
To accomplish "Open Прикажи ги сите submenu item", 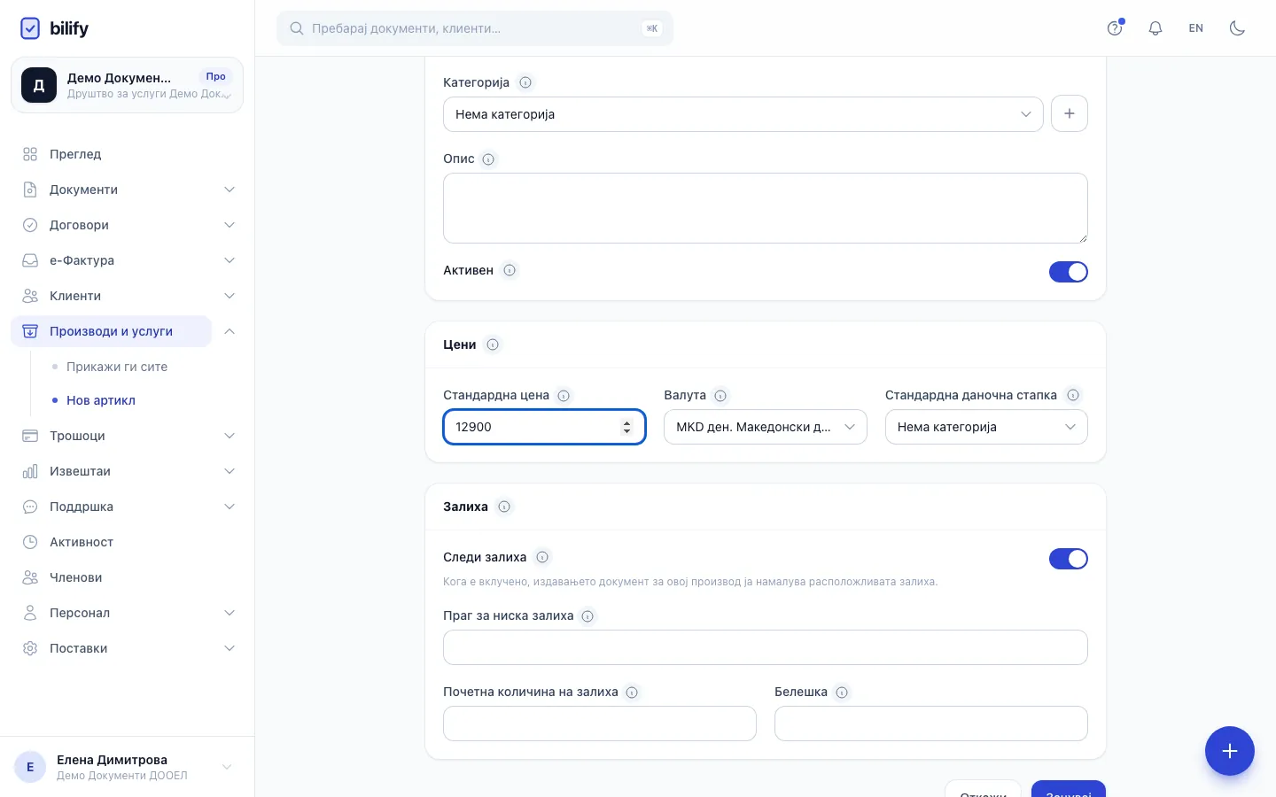I will coord(117,367).
